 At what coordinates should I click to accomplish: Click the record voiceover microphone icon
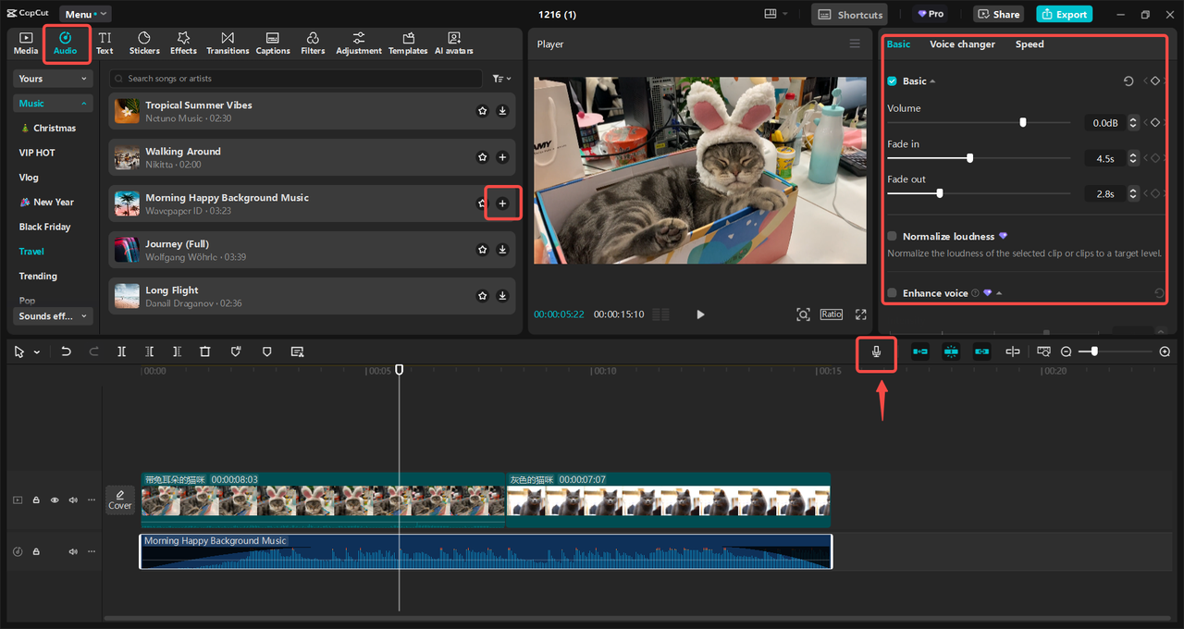(x=876, y=351)
